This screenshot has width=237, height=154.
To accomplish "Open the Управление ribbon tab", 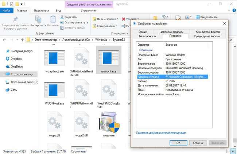I will coord(89,11).
